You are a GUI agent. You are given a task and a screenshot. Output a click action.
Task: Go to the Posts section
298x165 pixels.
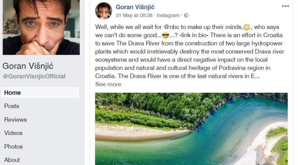tap(12, 106)
